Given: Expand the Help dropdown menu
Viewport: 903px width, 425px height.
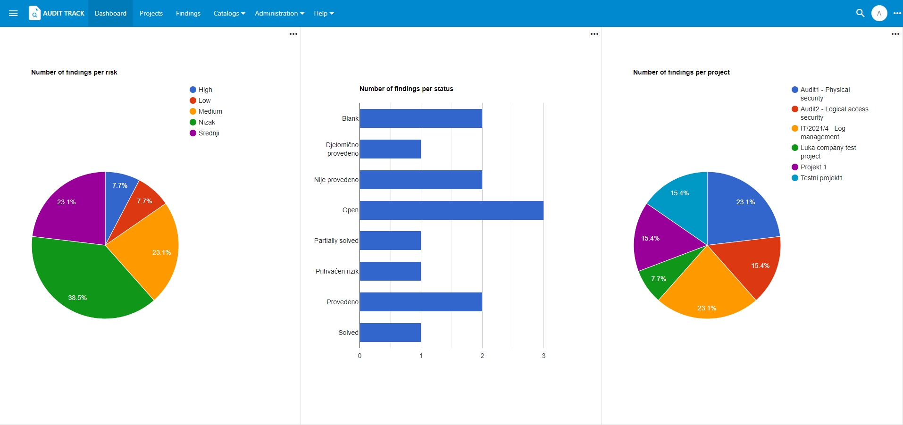Looking at the screenshot, I should [x=324, y=13].
